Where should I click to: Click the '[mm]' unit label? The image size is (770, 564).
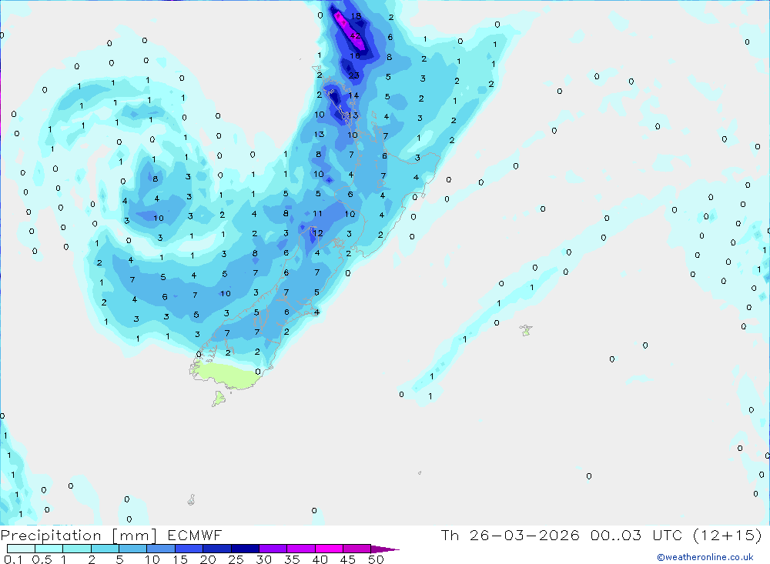[135, 536]
